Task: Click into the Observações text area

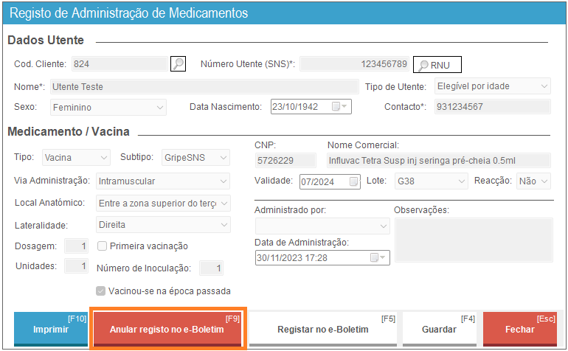Action: (472, 240)
